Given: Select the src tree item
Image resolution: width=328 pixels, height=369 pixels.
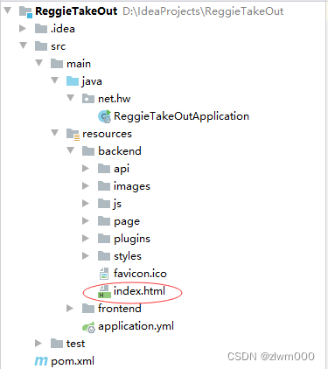Looking at the screenshot, I should coord(59,46).
